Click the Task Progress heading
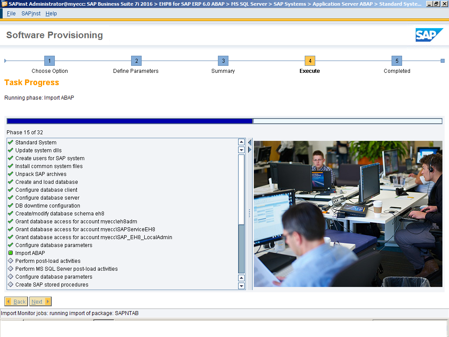Viewport: 449px width, 337px height. coord(32,82)
